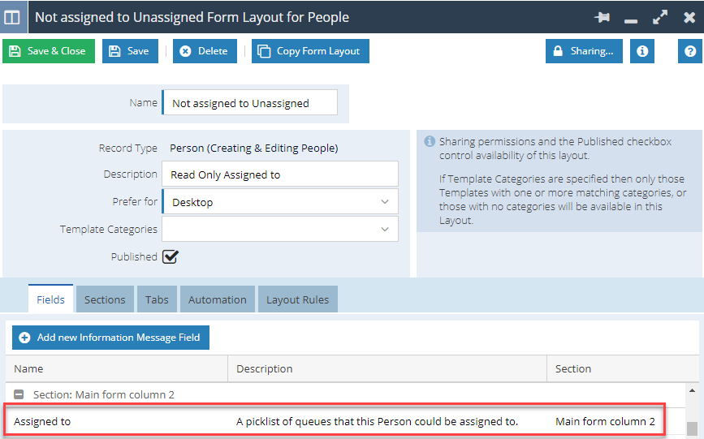
Task: Open the information icon button
Action: [642, 51]
